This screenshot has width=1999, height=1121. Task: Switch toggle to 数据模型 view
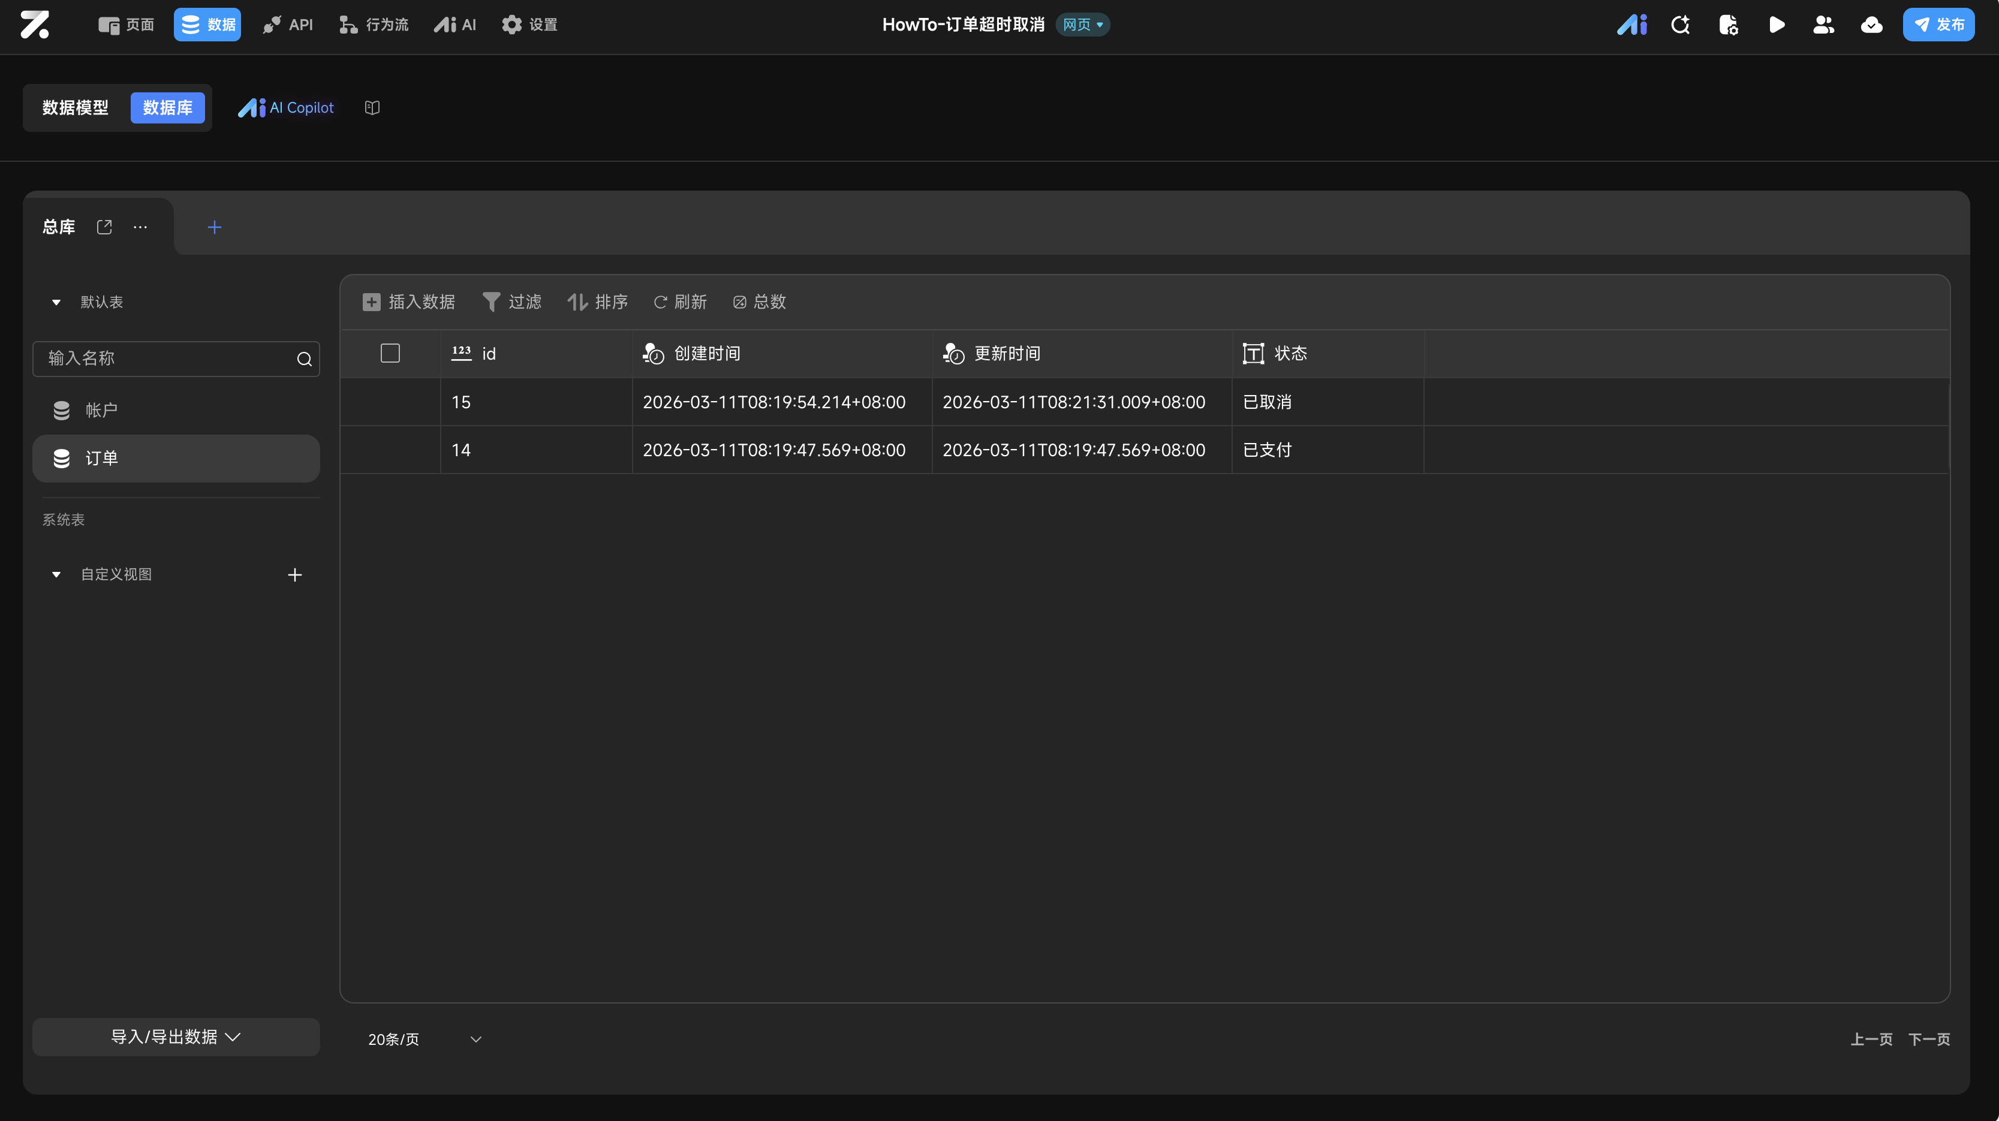point(76,108)
